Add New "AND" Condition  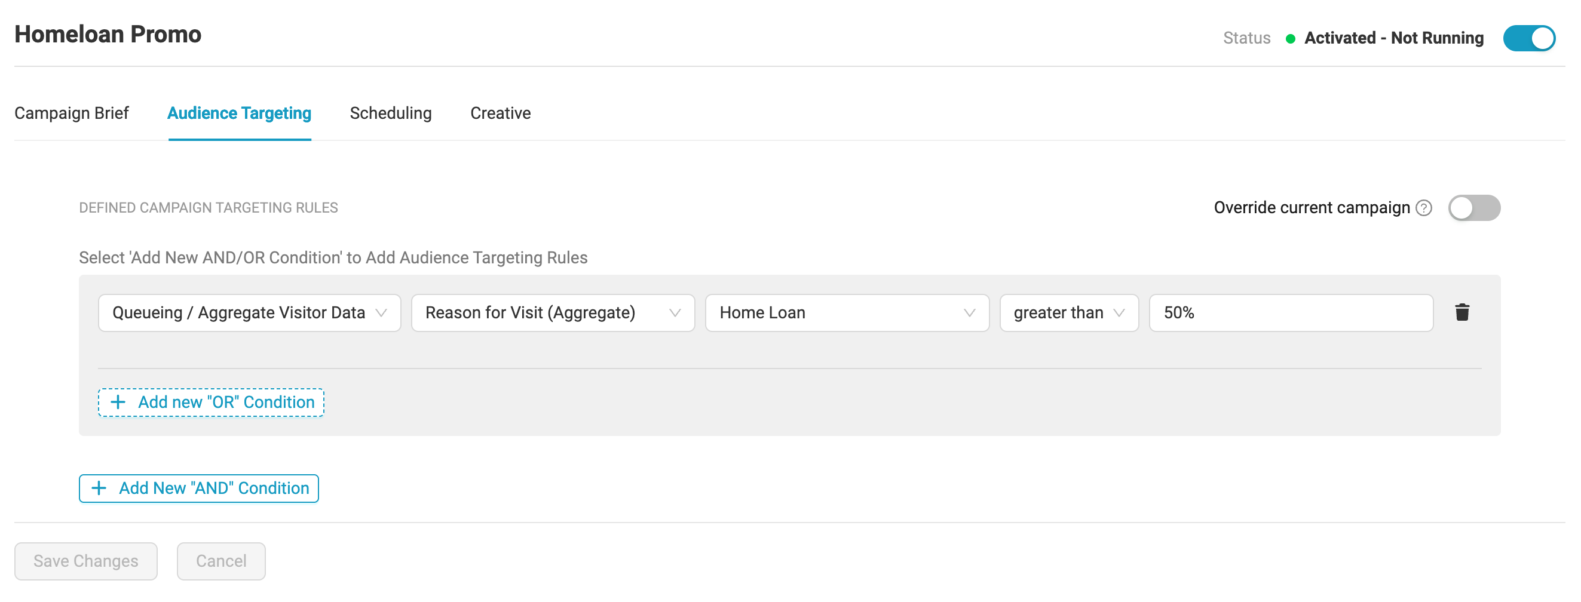[x=199, y=489]
